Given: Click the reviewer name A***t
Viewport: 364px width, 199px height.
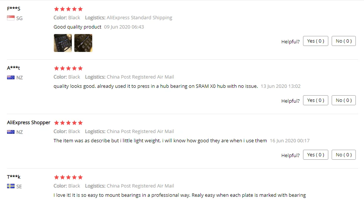Looking at the screenshot, I should tap(13, 68).
